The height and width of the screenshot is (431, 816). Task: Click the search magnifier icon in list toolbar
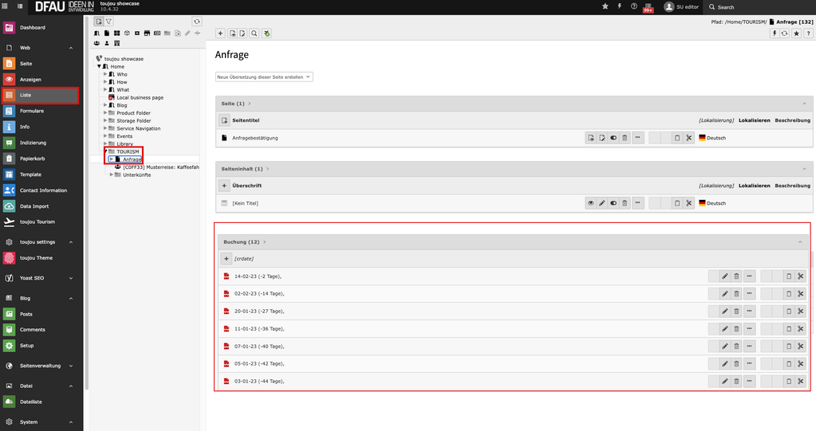254,33
